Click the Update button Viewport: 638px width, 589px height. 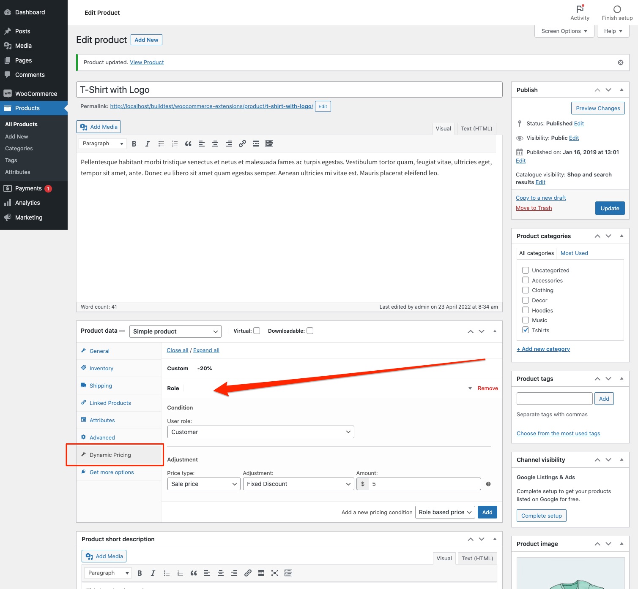click(610, 208)
